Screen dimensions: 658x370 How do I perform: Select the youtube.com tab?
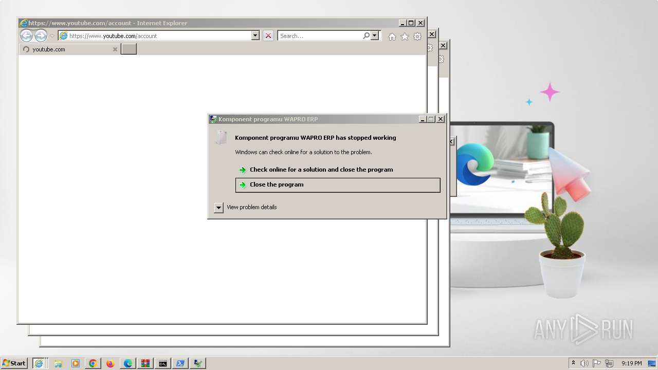tap(69, 49)
